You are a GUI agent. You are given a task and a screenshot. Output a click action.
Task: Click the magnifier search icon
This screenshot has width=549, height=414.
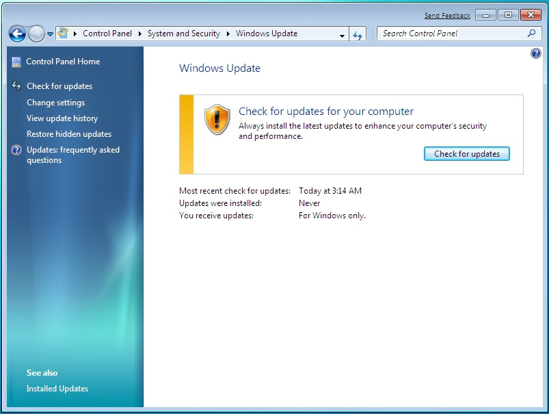[x=531, y=34]
